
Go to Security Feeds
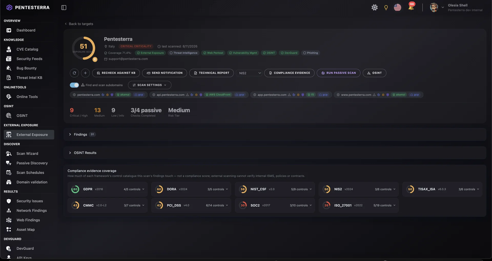click(29, 59)
